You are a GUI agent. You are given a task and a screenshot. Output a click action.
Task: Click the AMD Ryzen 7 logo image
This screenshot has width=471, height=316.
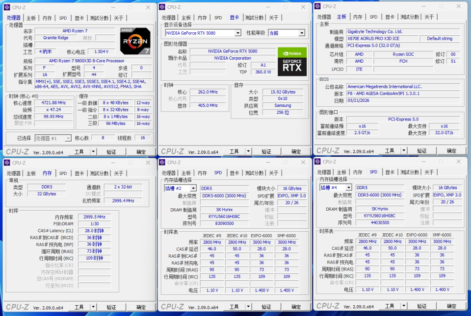click(135, 41)
